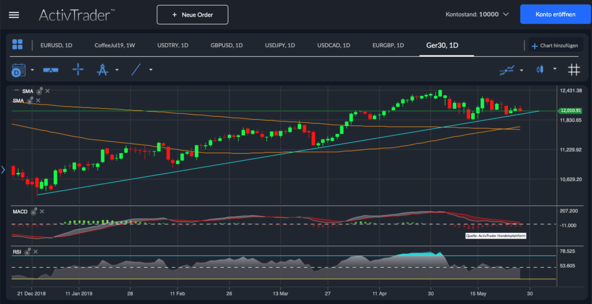Remove the MACD indicator
592x304 pixels.
click(42, 212)
